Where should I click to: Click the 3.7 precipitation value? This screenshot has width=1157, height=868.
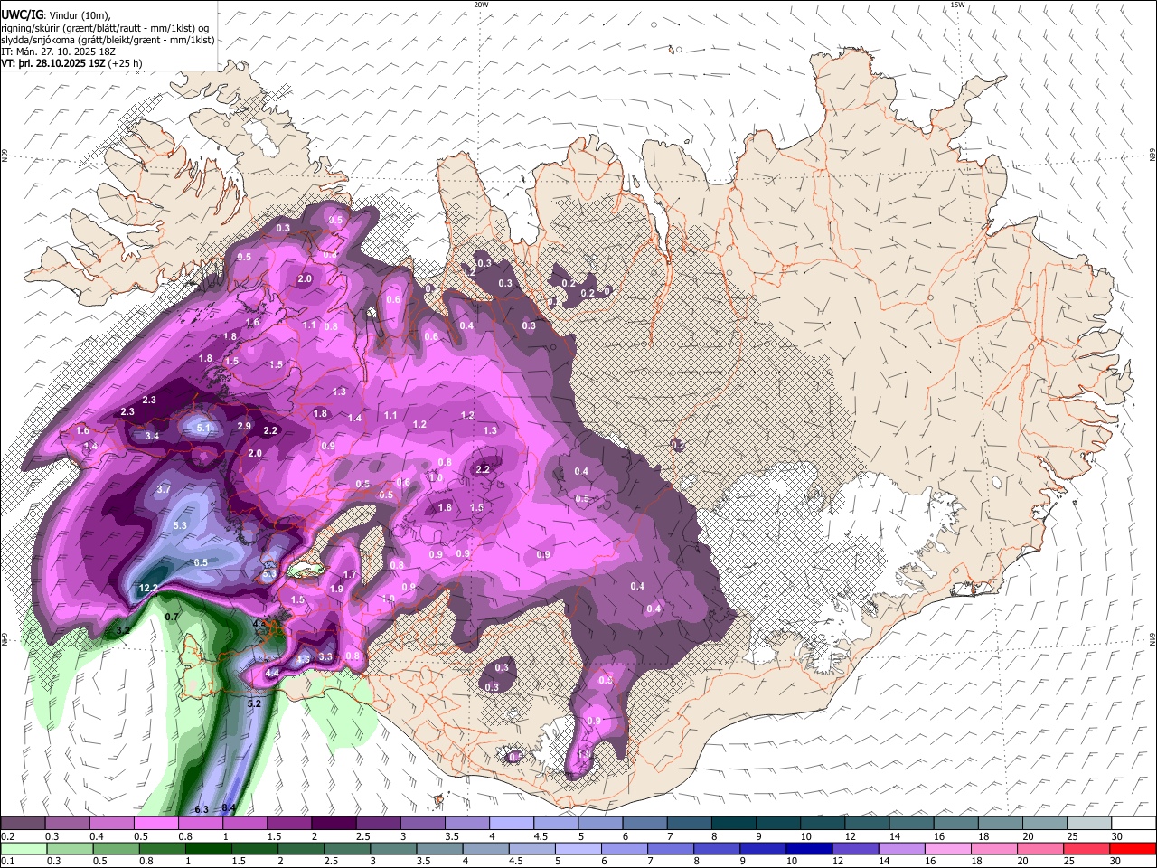(x=164, y=489)
